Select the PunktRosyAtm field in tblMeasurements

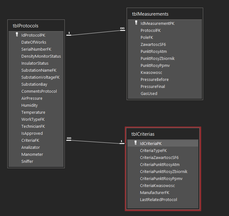[x=154, y=51]
